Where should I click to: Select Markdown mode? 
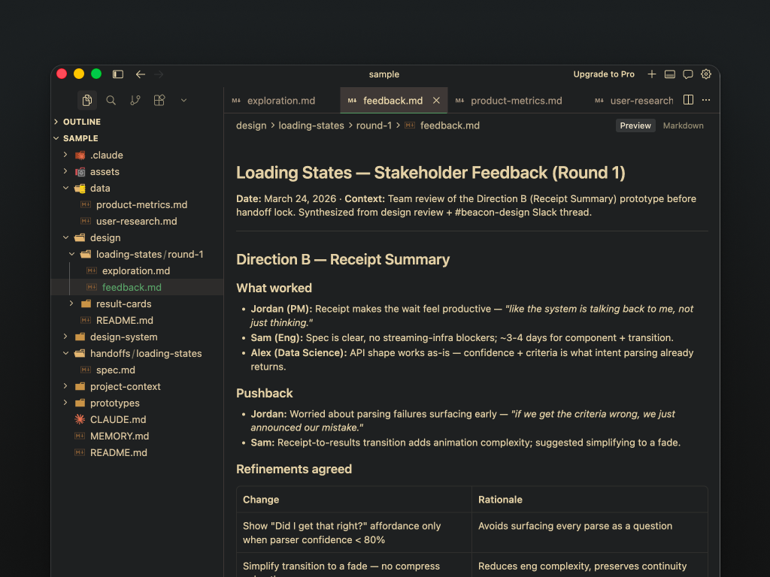tap(683, 125)
